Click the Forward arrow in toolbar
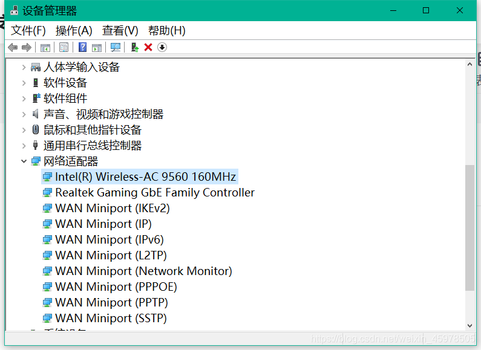This screenshot has width=481, height=350. point(27,48)
